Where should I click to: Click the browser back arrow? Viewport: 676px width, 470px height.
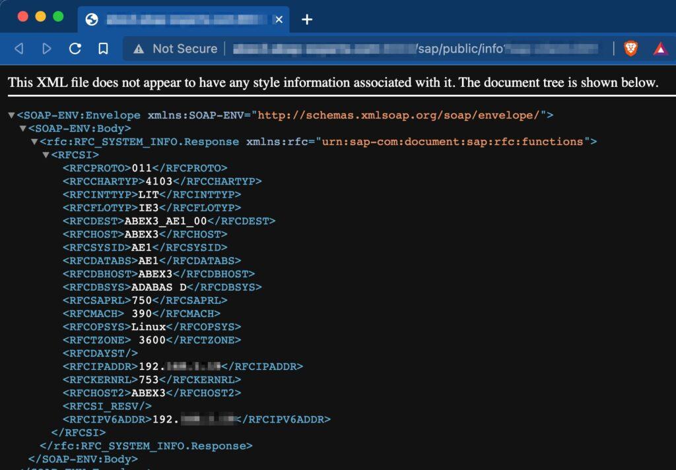18,49
